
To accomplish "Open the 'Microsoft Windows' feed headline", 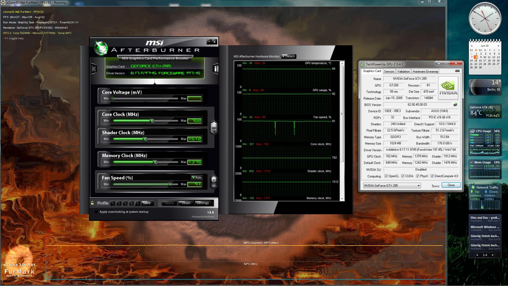I will [x=485, y=227].
